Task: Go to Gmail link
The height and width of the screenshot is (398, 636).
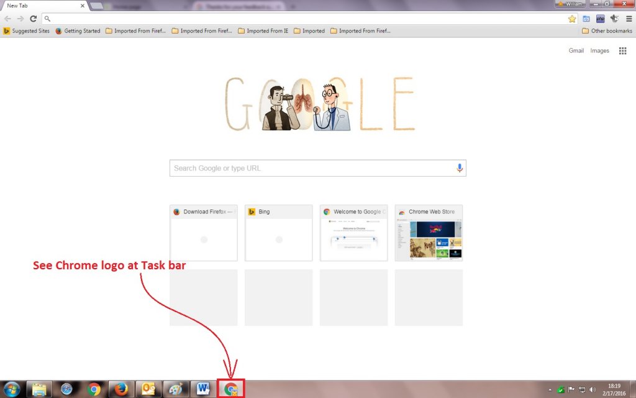Action: 576,51
